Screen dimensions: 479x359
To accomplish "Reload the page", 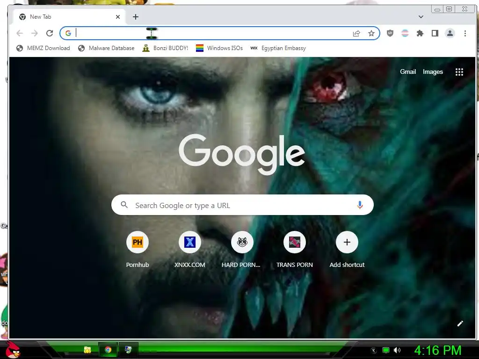I will click(50, 33).
